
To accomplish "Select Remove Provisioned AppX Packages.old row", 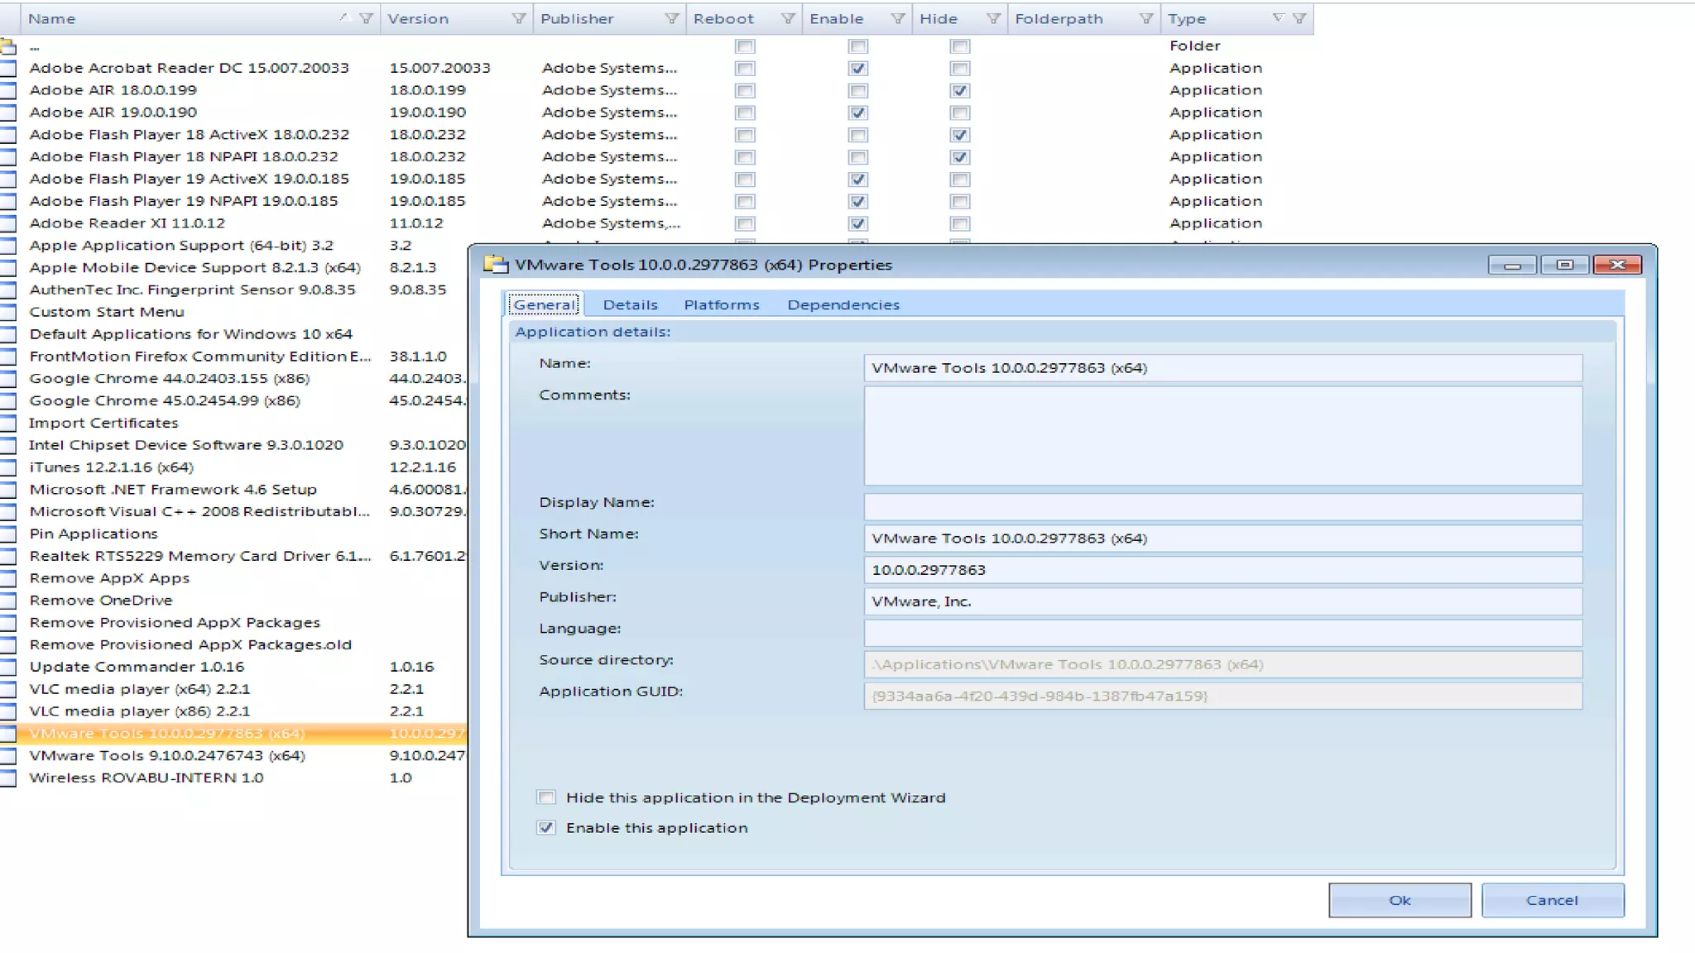I will coord(233,645).
